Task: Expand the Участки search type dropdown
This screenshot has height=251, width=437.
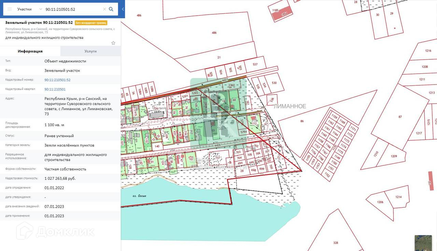Action: tap(30, 9)
